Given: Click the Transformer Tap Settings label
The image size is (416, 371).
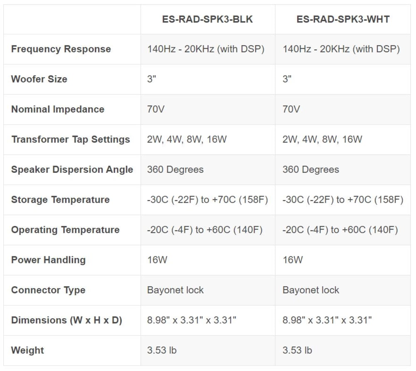Looking at the screenshot, I should [x=71, y=140].
